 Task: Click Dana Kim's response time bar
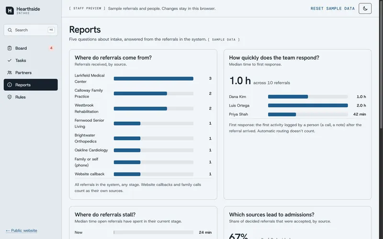(x=308, y=97)
